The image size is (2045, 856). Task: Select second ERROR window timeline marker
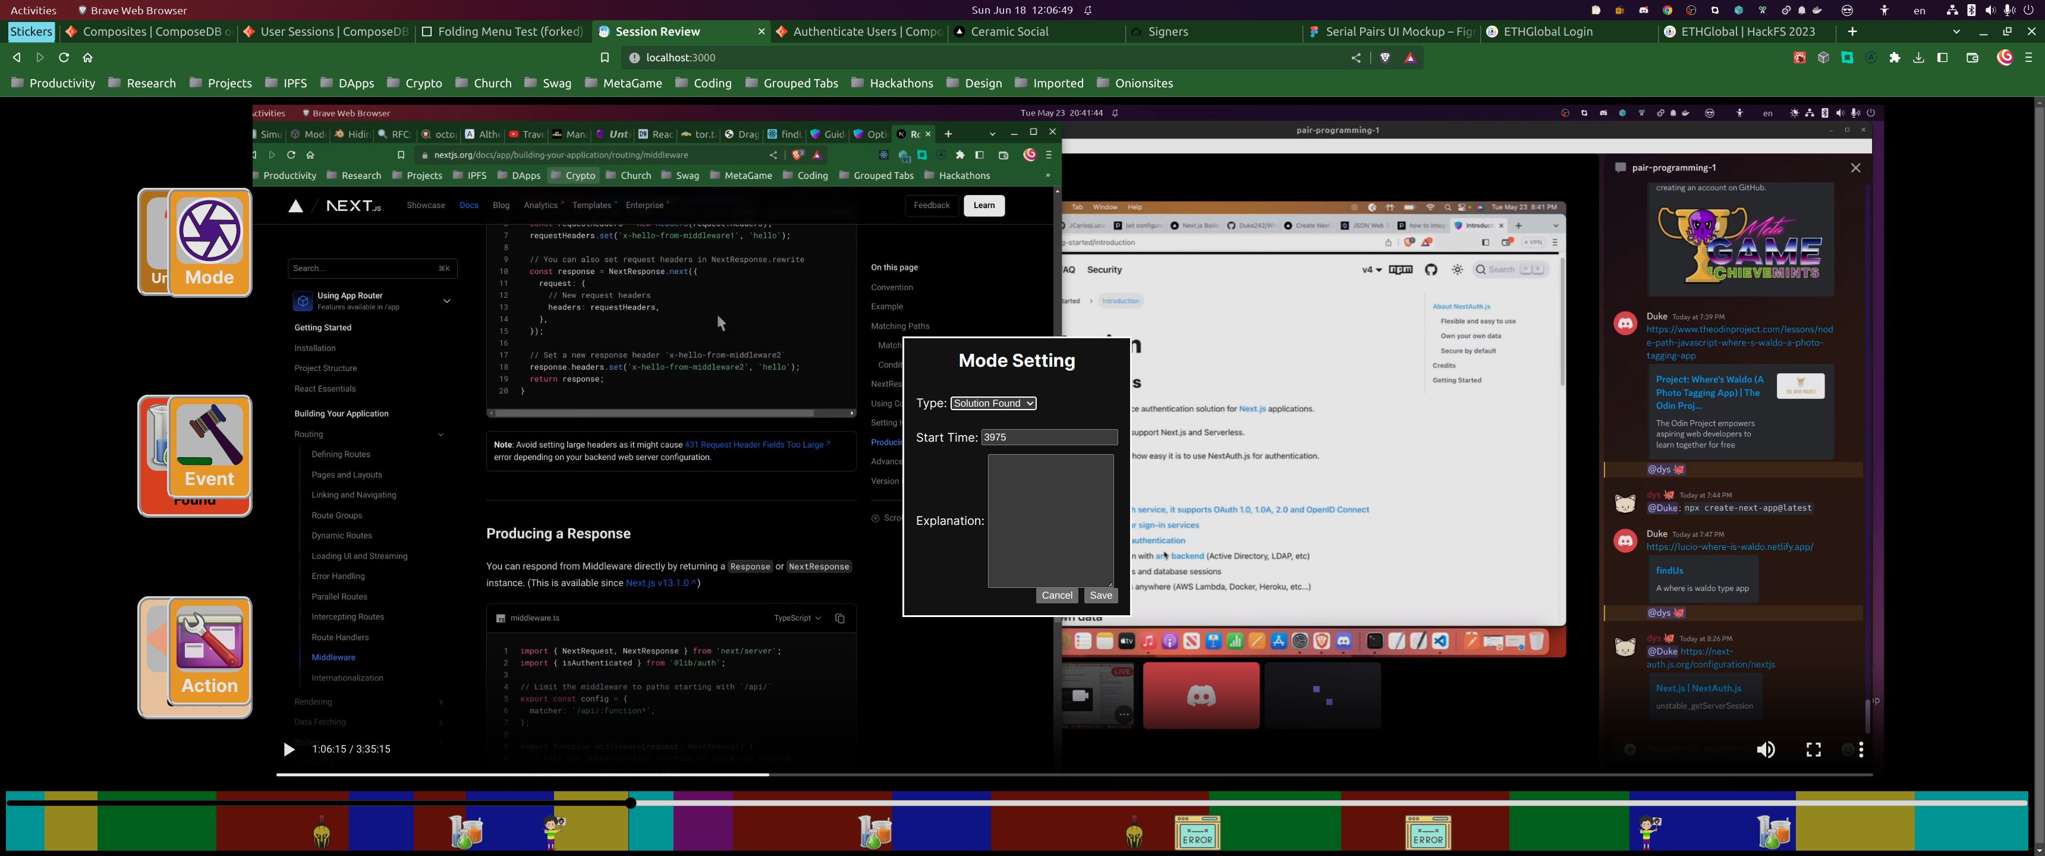click(1428, 832)
